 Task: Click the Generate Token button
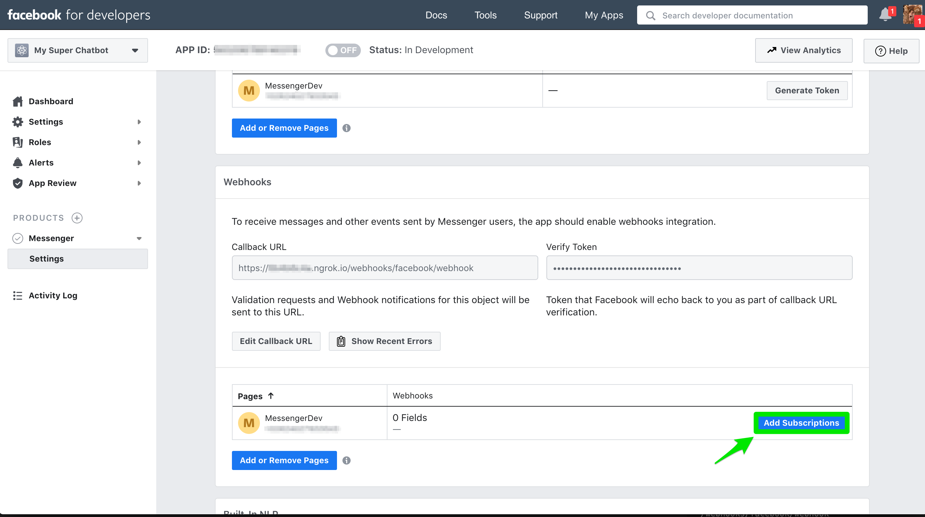tap(807, 91)
